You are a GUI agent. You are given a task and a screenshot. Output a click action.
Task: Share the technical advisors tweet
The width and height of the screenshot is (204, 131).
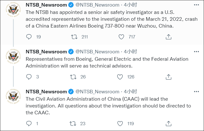168,77
